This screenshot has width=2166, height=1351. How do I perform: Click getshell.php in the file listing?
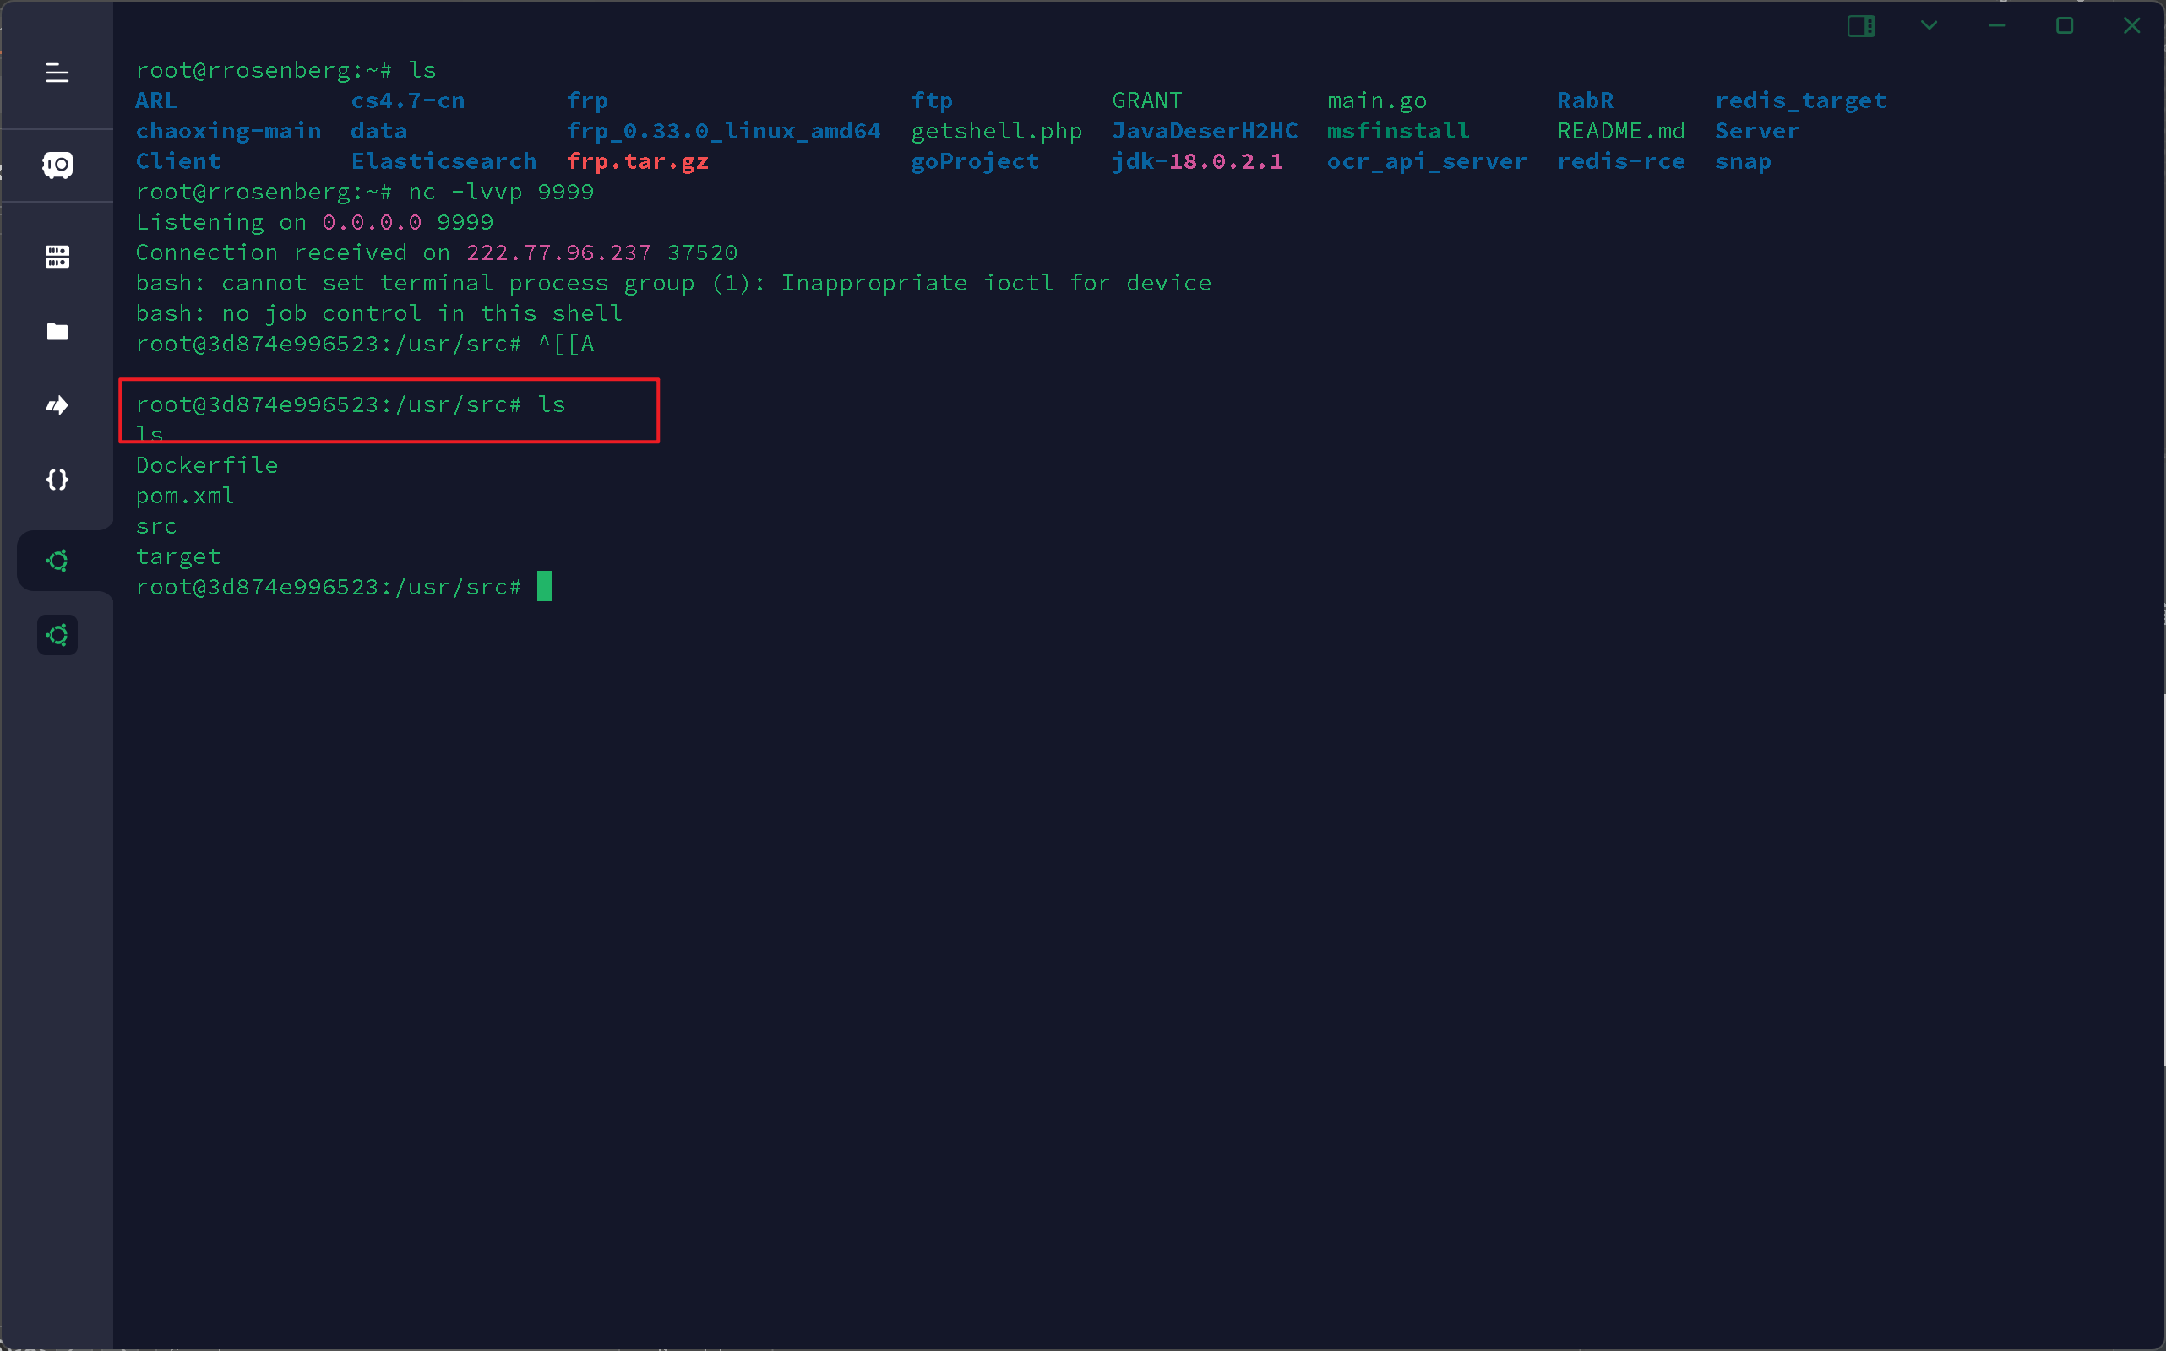(x=996, y=132)
